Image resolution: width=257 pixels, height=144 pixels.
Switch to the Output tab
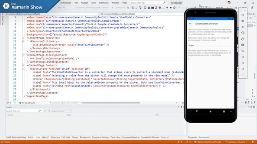(x=75, y=137)
